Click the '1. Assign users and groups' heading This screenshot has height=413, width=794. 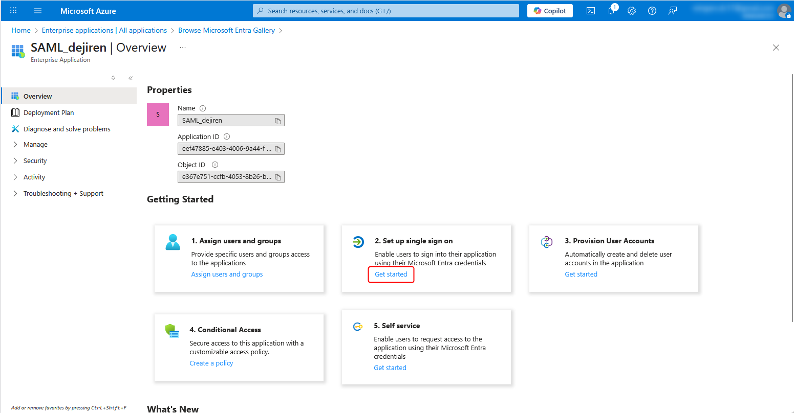point(236,241)
